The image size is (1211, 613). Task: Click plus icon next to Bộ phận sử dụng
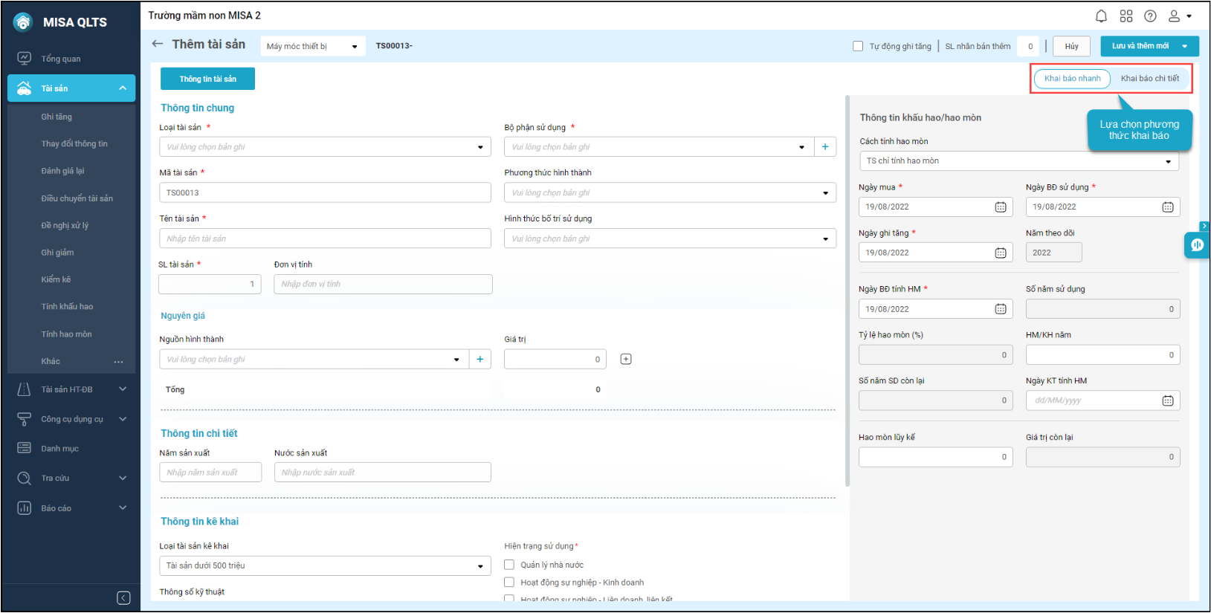(x=825, y=147)
